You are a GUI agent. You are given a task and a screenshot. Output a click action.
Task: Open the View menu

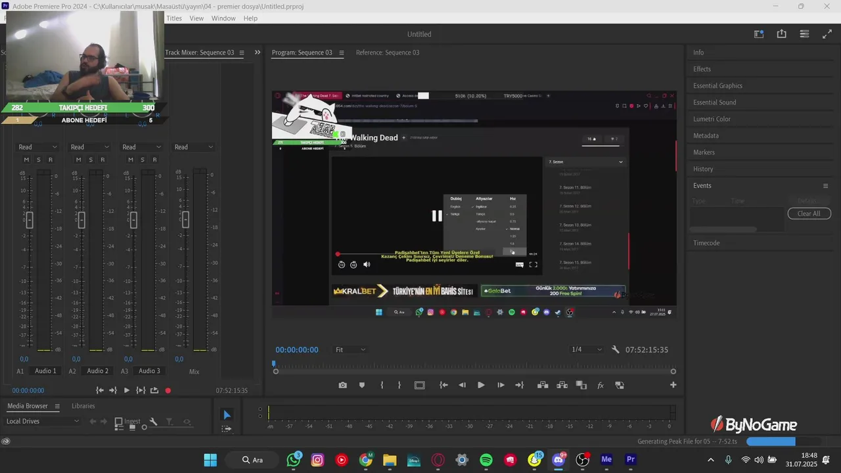point(196,18)
